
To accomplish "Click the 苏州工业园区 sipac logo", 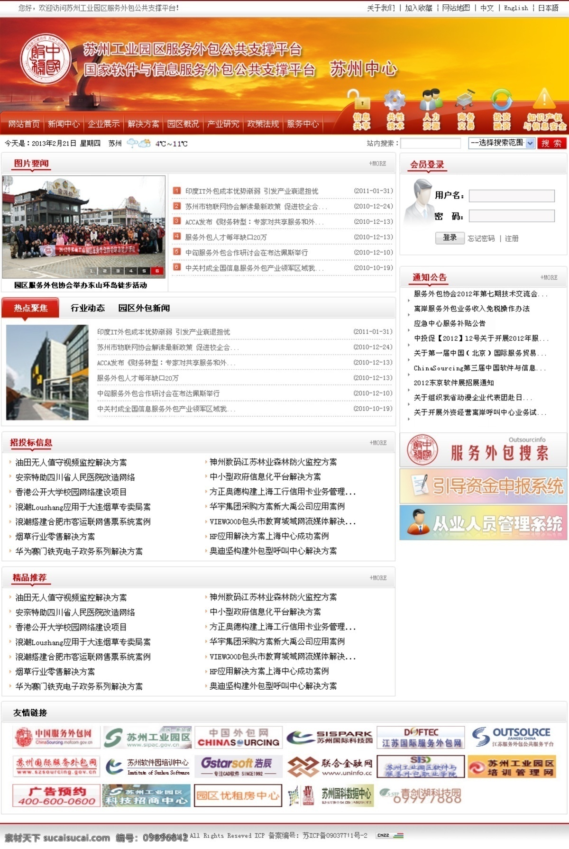I will (147, 737).
